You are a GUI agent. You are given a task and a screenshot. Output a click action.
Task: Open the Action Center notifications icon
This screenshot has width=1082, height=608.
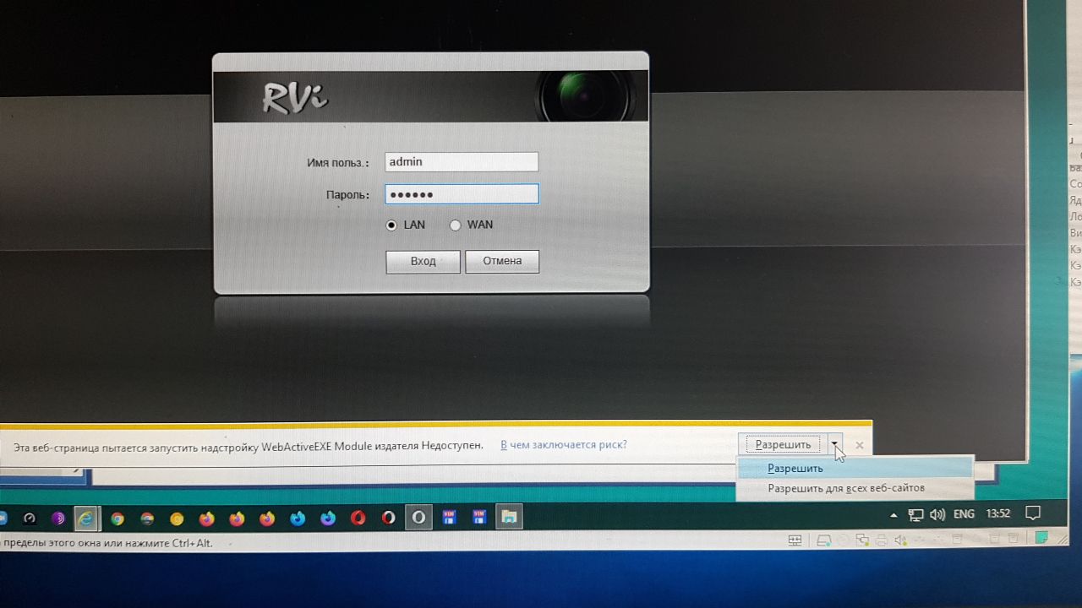(x=1032, y=513)
